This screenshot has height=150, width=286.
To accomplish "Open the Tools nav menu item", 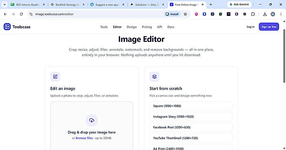I will tap(104, 27).
